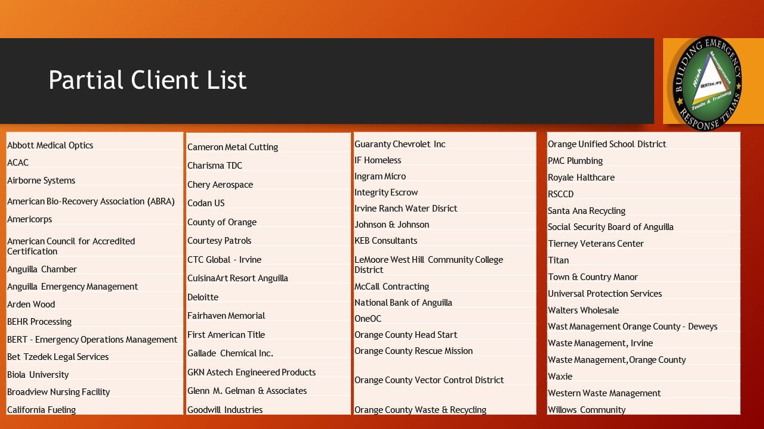Click Glenn M. Gelman & Associates
The image size is (764, 429).
(x=247, y=391)
